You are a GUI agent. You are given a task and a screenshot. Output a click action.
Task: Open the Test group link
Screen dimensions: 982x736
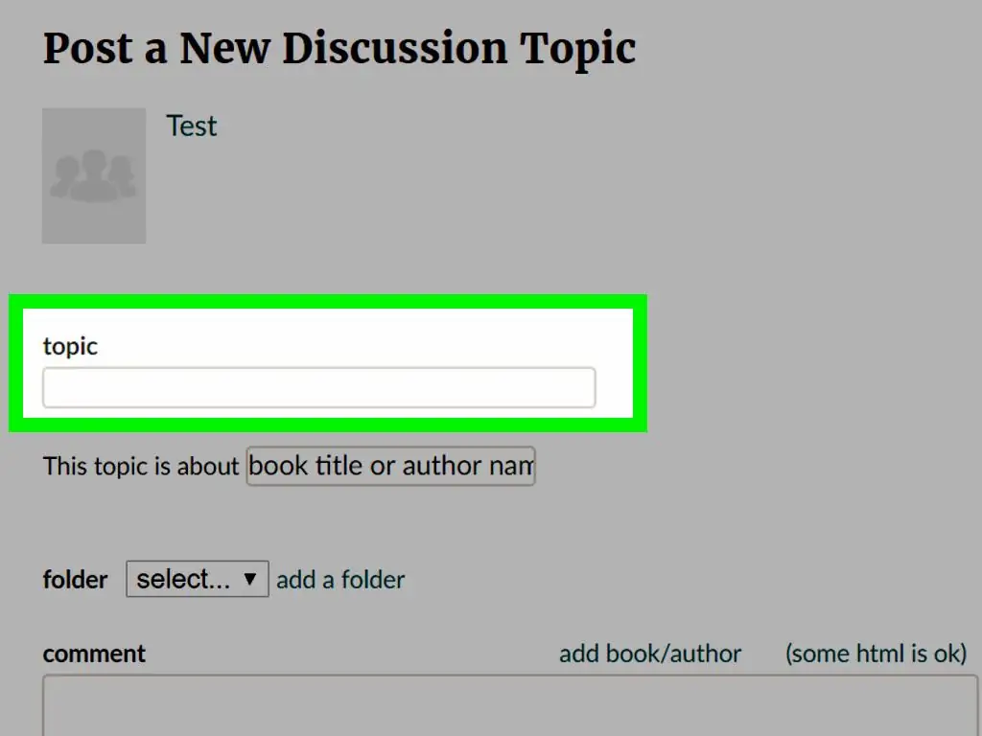pos(191,126)
